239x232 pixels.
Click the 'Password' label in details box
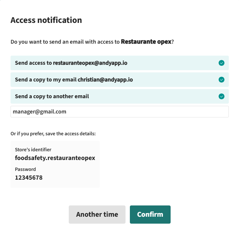pos(25,169)
